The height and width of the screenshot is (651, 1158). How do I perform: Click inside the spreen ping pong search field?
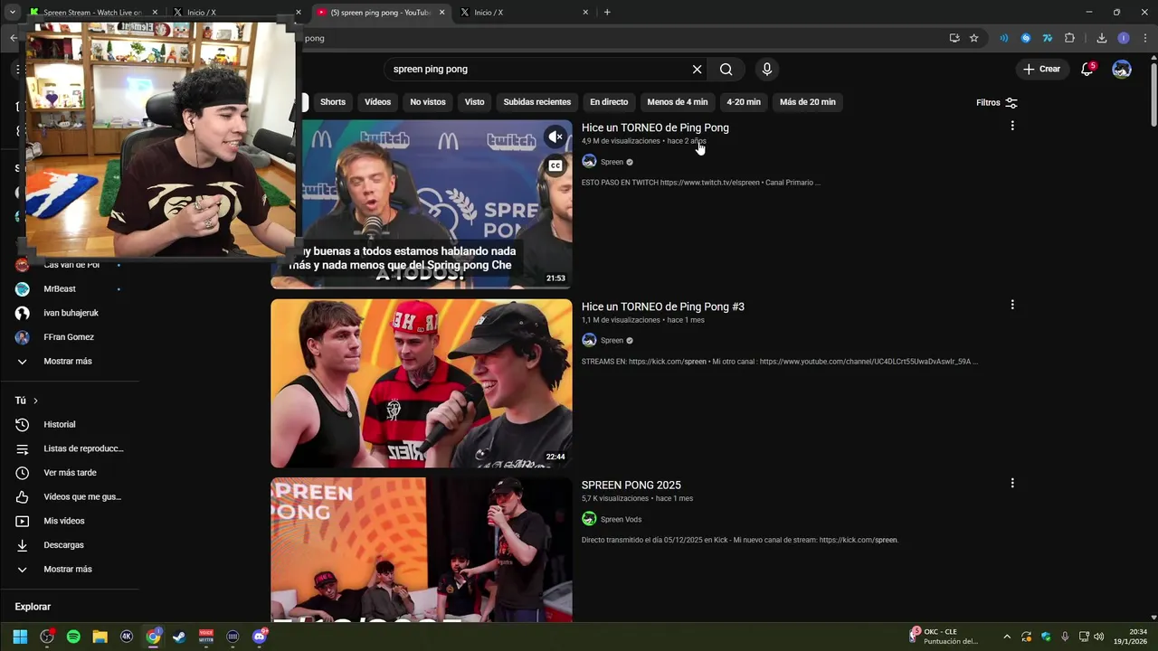point(538,70)
